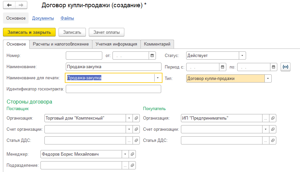Click the supplier Организация field Торговый дом

85,118
